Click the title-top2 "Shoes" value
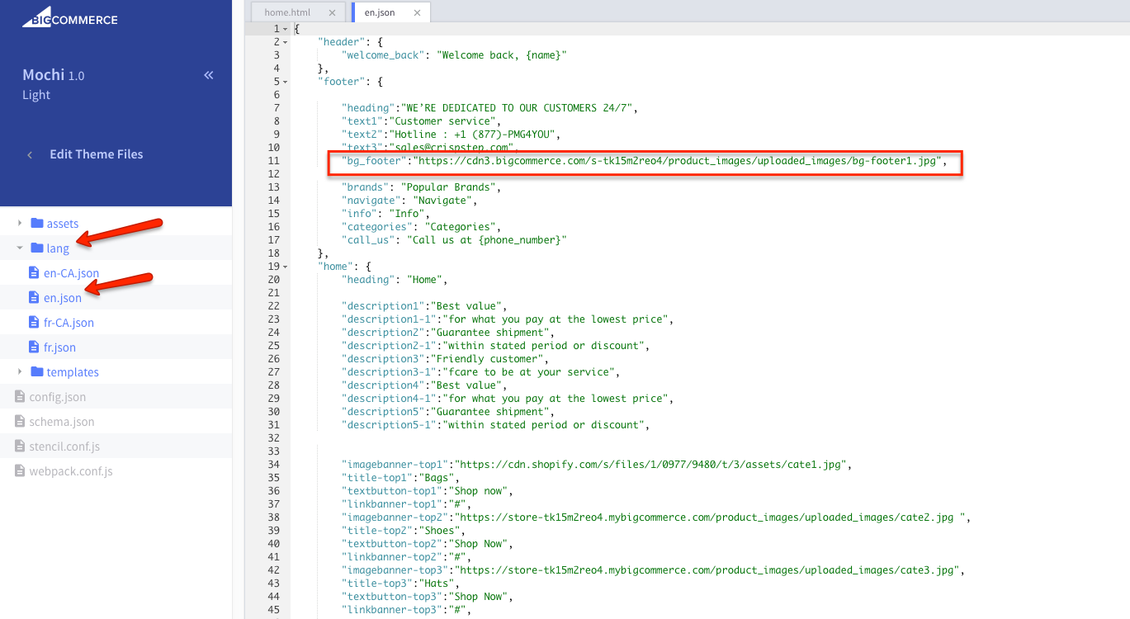The width and height of the screenshot is (1130, 619). (x=440, y=531)
